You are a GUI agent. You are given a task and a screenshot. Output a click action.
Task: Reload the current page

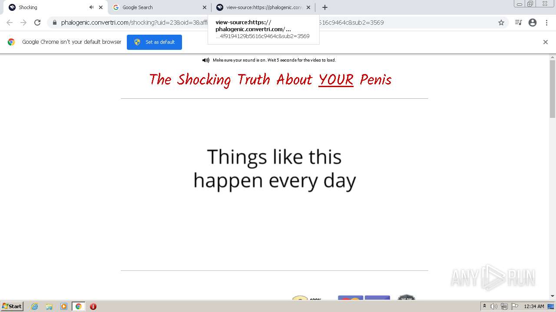pyautogui.click(x=37, y=23)
